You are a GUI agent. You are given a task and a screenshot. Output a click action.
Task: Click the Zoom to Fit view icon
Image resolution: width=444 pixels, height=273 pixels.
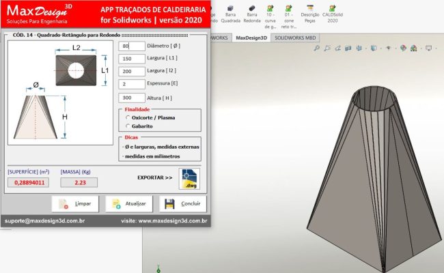327,48
